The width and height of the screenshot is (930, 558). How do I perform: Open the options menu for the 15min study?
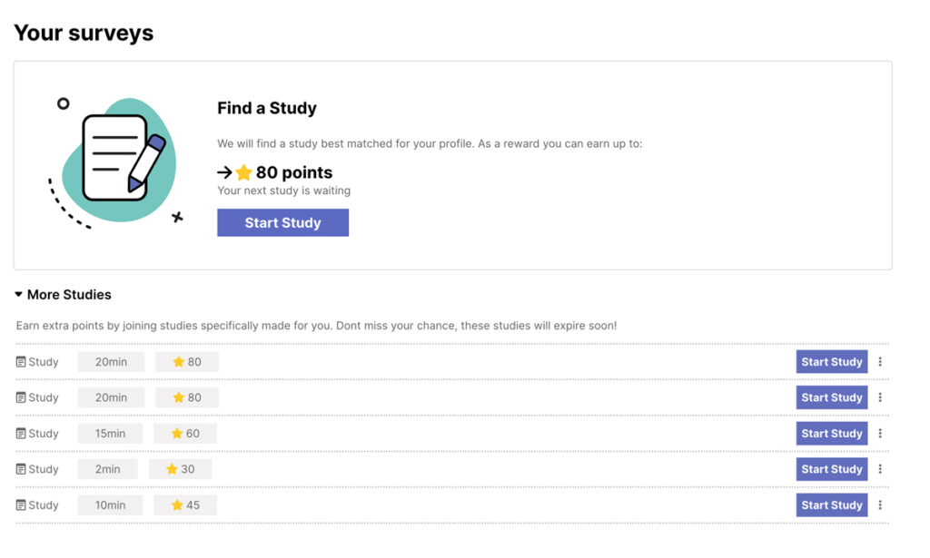881,433
